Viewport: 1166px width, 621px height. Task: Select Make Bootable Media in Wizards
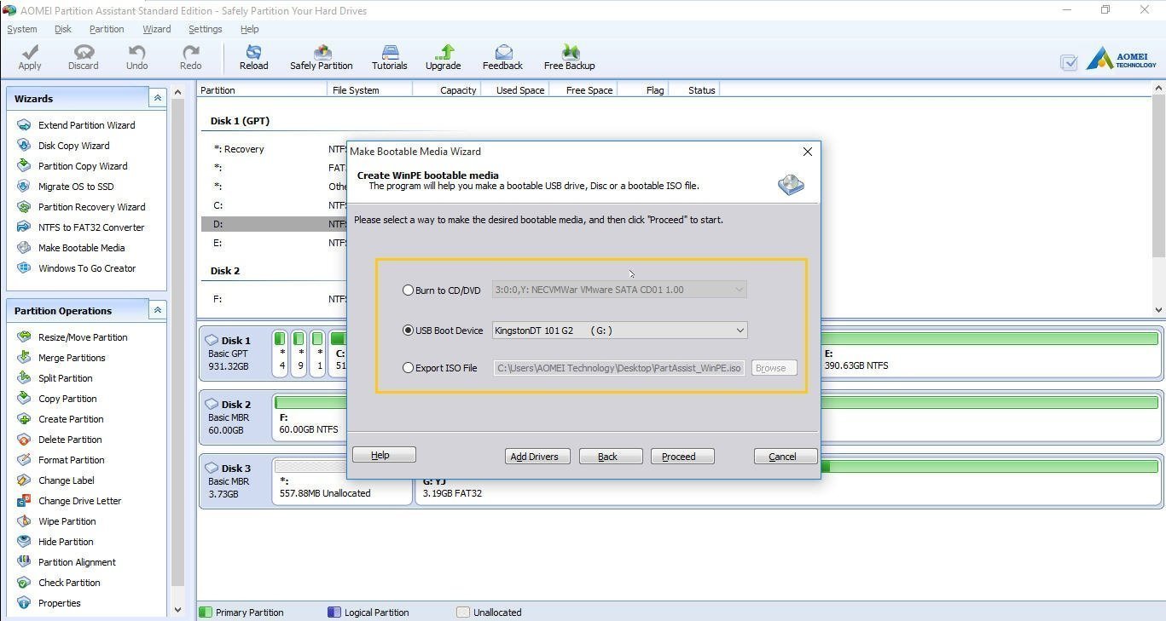click(81, 248)
